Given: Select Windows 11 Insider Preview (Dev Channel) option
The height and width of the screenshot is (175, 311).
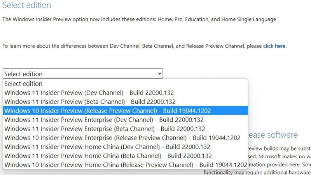Looking at the screenshot, I should 125,93.
